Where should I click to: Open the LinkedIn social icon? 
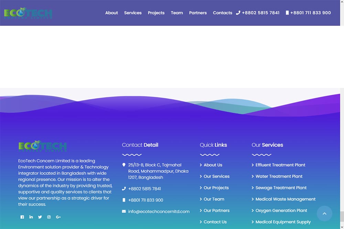[x=31, y=217]
